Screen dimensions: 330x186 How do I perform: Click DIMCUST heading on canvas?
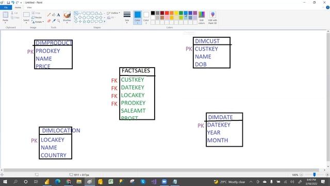pyautogui.click(x=207, y=41)
